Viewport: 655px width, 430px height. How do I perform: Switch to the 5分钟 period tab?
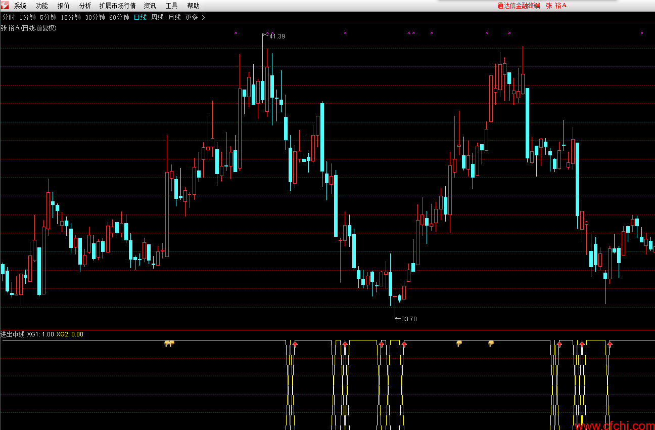tap(48, 17)
